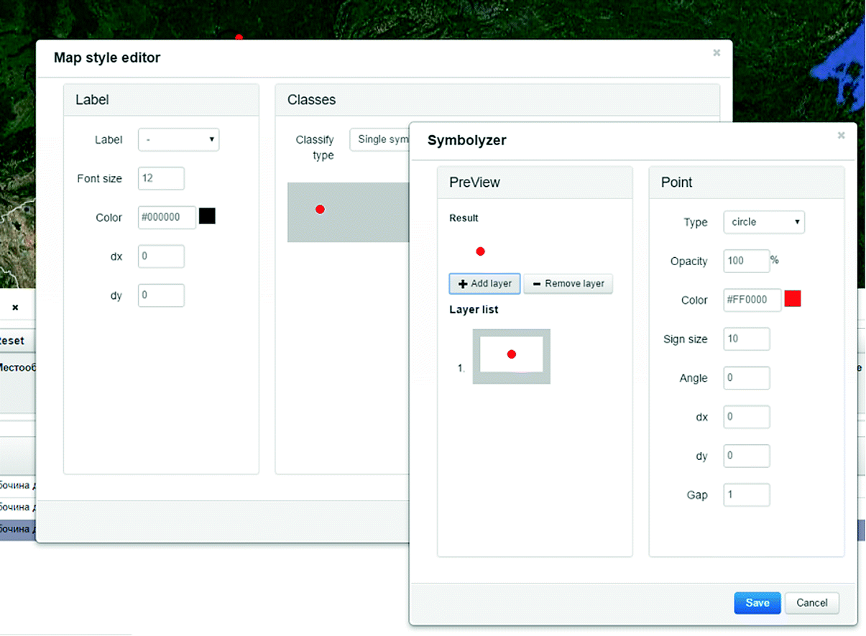Screen dimensions: 866x636
Task: Click the Sign size input field
Action: [x=746, y=339]
